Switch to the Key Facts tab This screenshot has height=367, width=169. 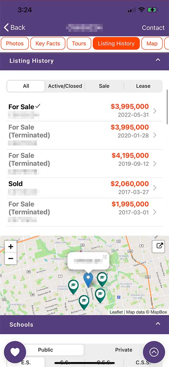(48, 43)
